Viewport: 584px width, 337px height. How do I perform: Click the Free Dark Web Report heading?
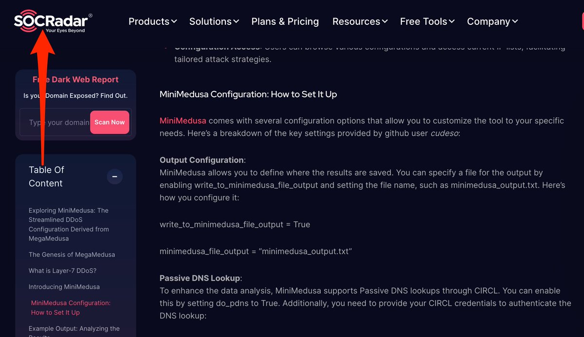click(x=75, y=79)
